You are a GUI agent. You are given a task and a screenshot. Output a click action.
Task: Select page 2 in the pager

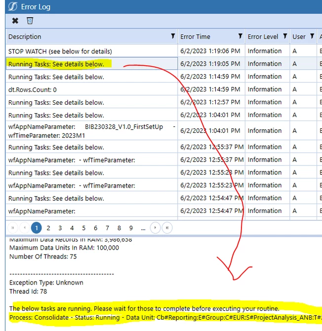coord(48,228)
